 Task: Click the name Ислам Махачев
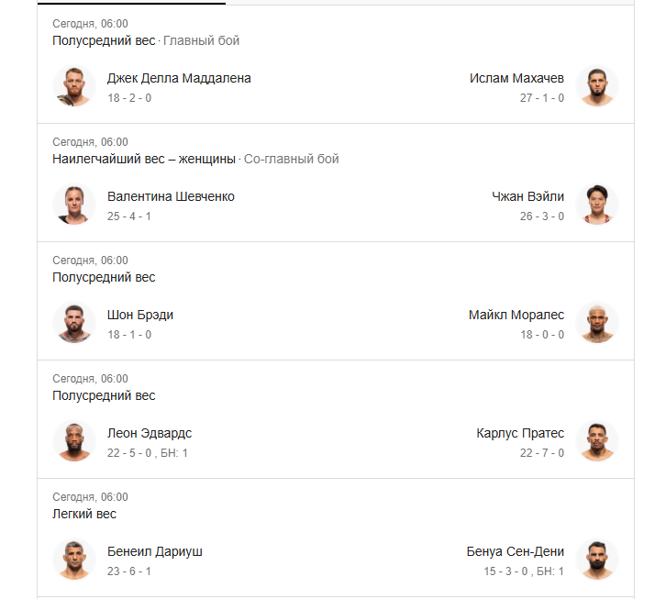tap(516, 79)
